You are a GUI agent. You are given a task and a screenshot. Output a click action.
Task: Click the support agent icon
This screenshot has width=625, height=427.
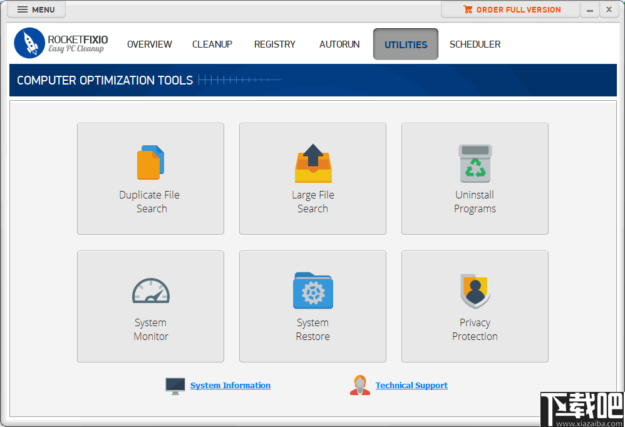click(360, 385)
